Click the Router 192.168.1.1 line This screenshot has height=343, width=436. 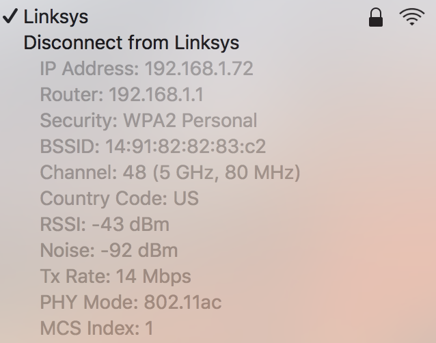[x=122, y=94]
